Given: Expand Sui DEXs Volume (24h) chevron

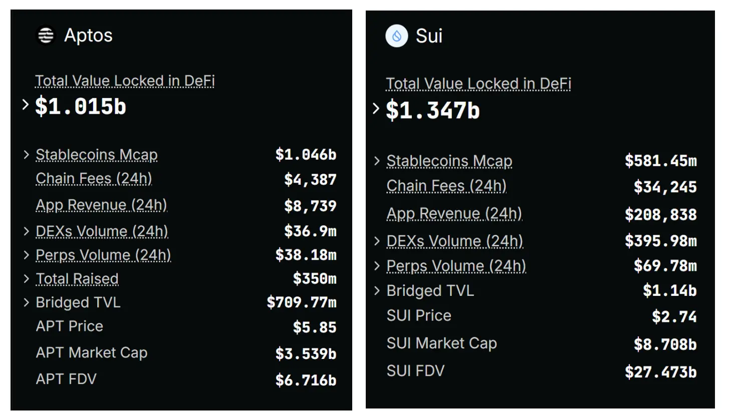Looking at the screenshot, I should 377,241.
